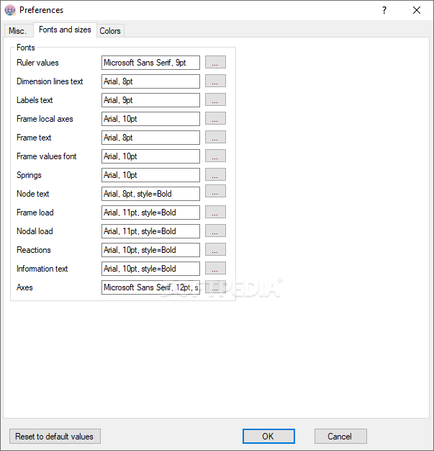
Task: Click the 'Springs' label
Action: click(x=29, y=175)
